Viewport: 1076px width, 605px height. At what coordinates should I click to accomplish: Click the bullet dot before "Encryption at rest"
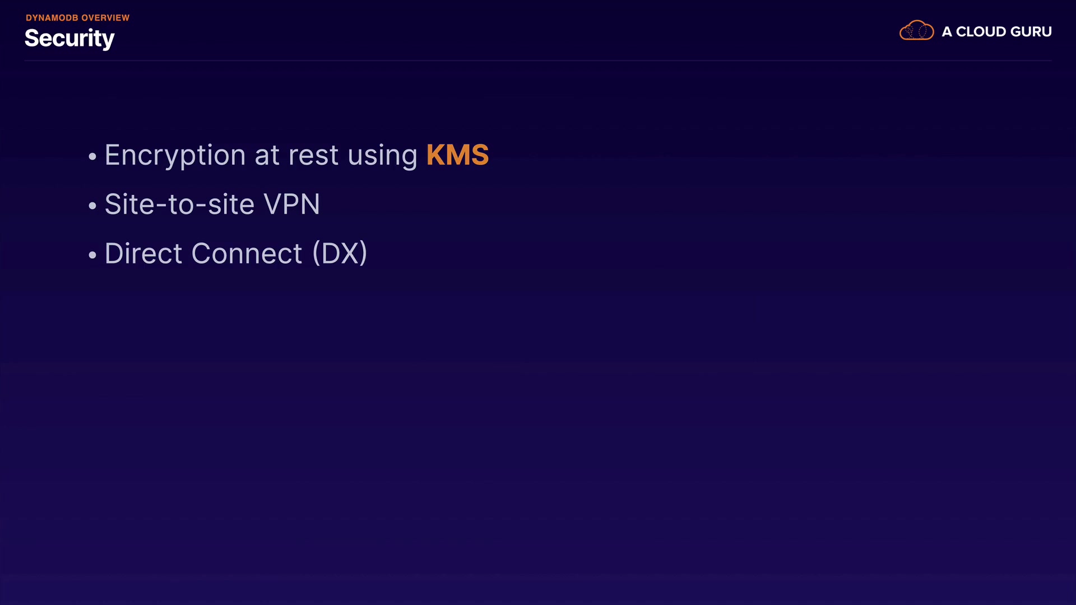92,157
